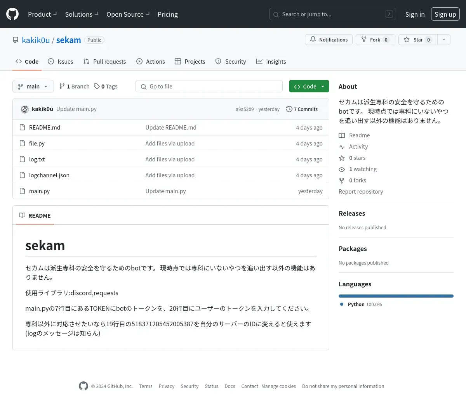Open the Insights tab
This screenshot has height=407, width=466.
pyautogui.click(x=271, y=61)
